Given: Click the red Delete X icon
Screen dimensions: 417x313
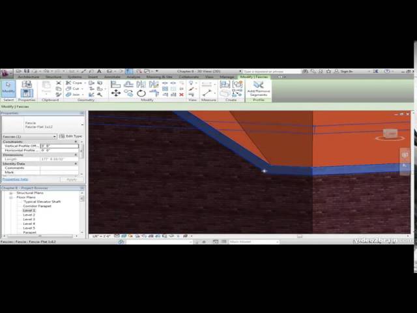Looking at the screenshot, I should pos(181,95).
